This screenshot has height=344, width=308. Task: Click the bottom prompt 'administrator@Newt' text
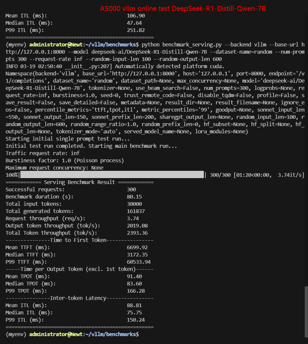click(x=56, y=334)
